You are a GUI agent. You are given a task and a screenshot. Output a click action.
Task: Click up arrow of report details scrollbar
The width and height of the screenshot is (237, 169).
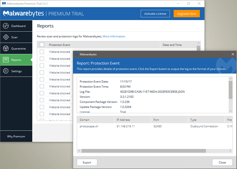point(230,79)
